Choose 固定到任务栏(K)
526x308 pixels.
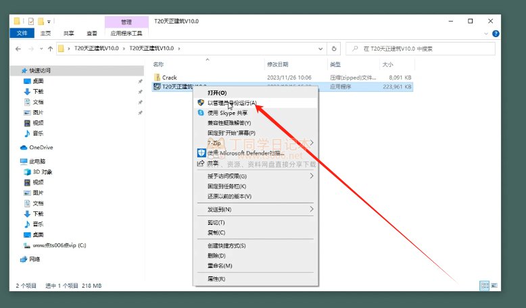(256, 186)
